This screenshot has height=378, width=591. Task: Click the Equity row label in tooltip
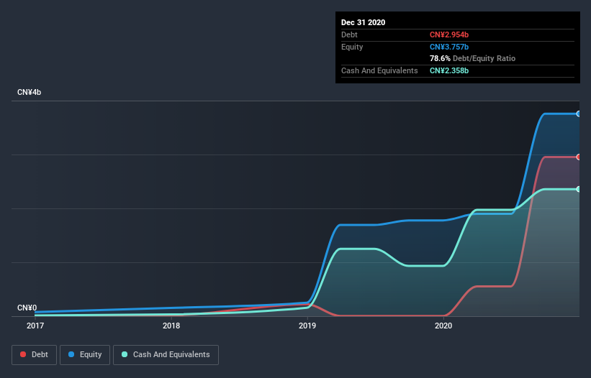352,47
